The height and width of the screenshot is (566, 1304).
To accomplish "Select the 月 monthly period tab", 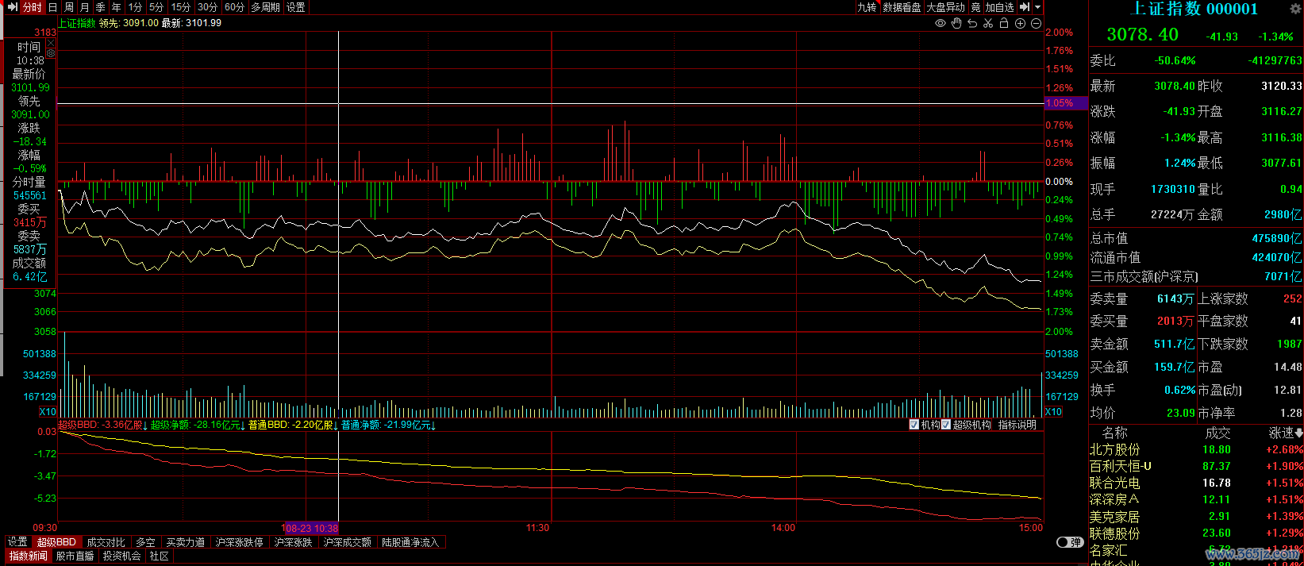I will (x=85, y=7).
